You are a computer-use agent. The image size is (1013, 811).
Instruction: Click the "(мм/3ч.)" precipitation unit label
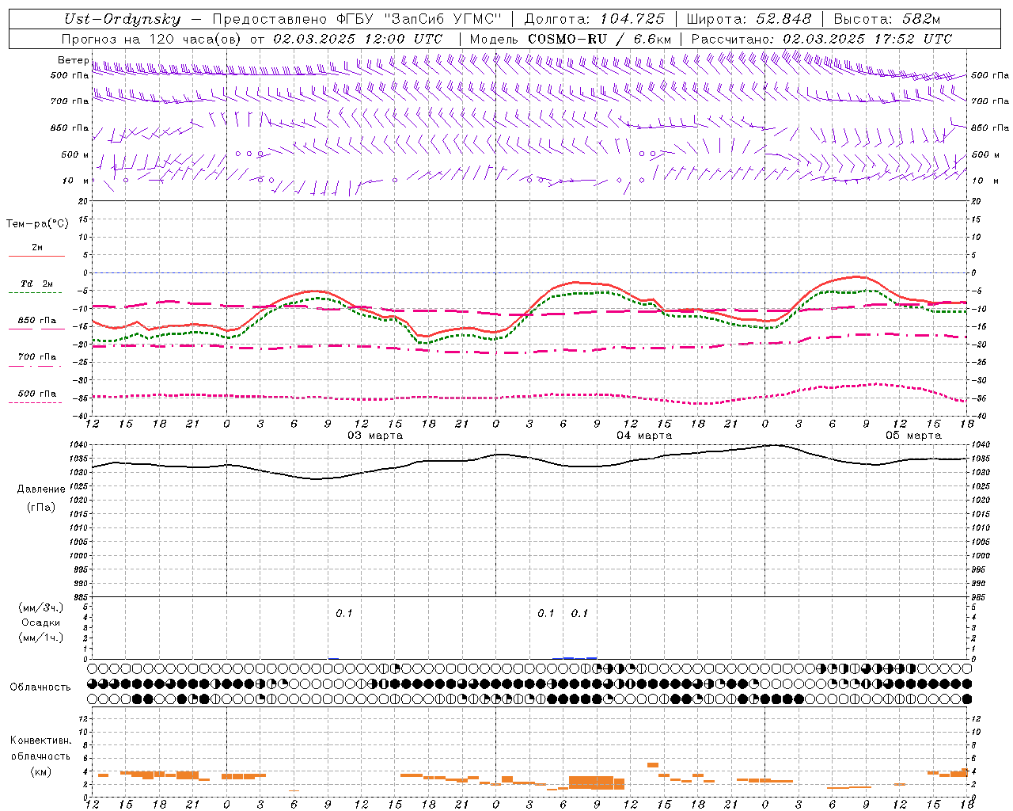(41, 607)
